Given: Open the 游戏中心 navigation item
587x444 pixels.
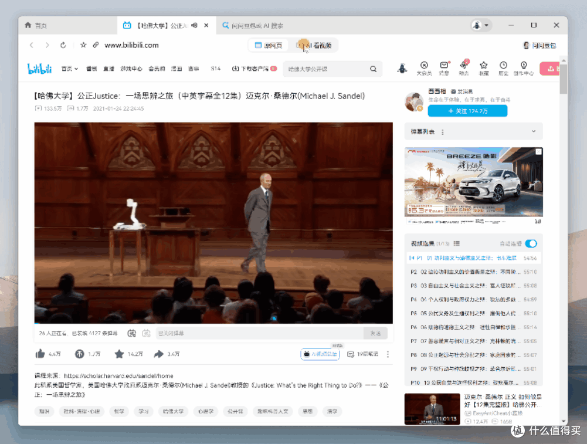Looking at the screenshot, I should tap(131, 69).
